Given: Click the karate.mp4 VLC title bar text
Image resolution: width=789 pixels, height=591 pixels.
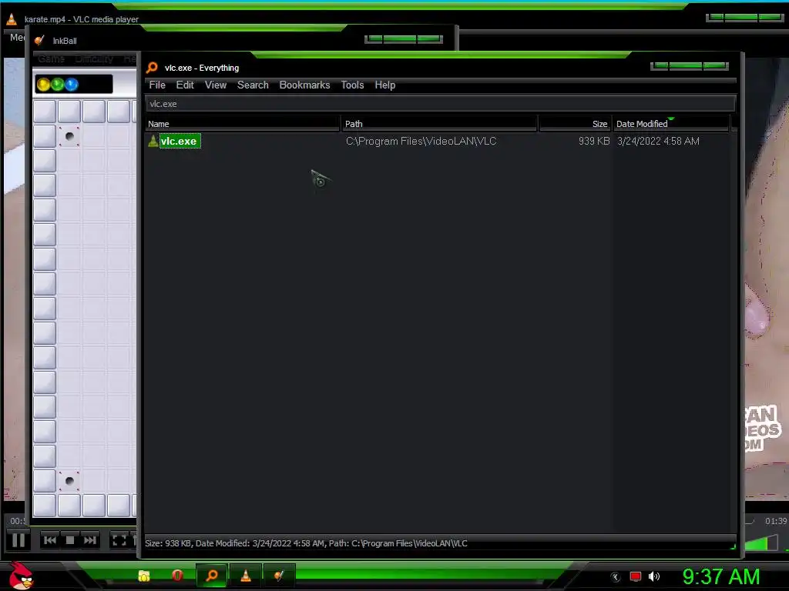Looking at the screenshot, I should 82,19.
